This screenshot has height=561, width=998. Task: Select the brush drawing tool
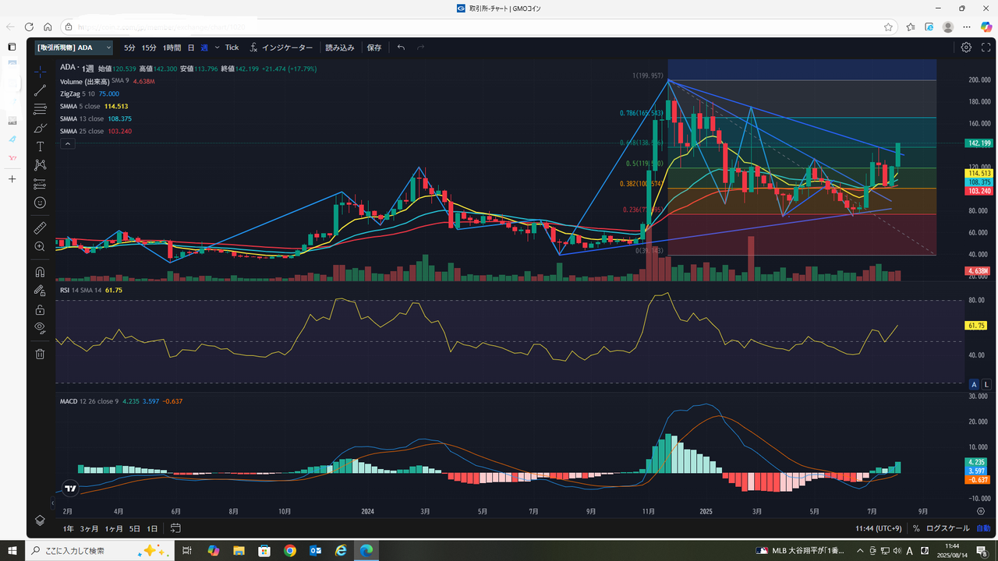tap(41, 128)
